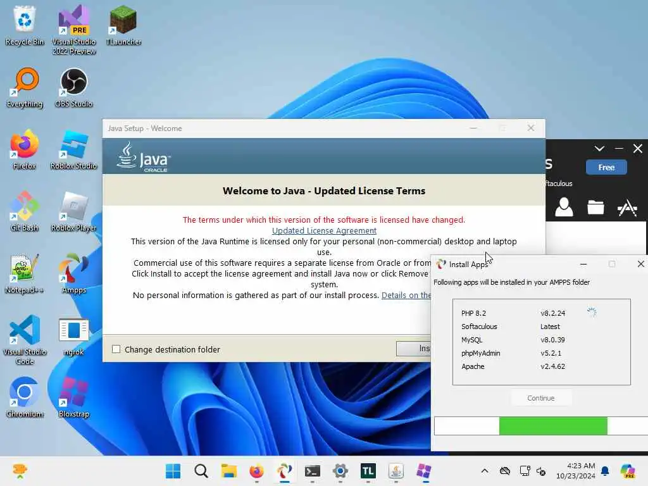Click version v2.4.62 in the apps list
648x486 pixels.
point(552,366)
